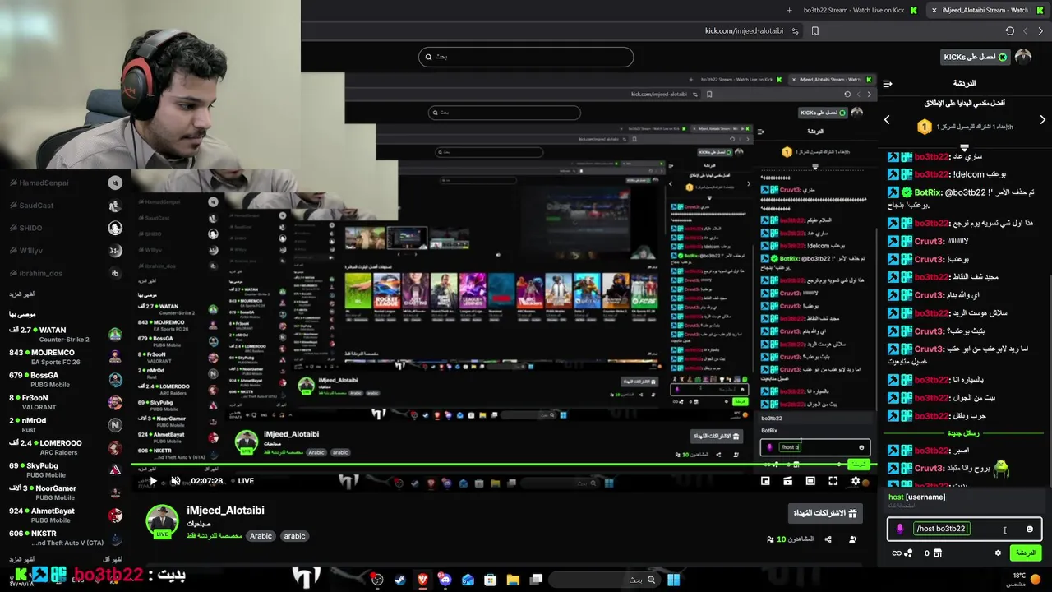Click the user-follow icon beside share
This screenshot has height=592, width=1052.
coord(852,539)
